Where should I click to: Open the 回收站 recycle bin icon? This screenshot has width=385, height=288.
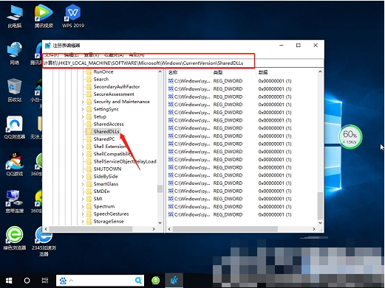click(x=14, y=90)
